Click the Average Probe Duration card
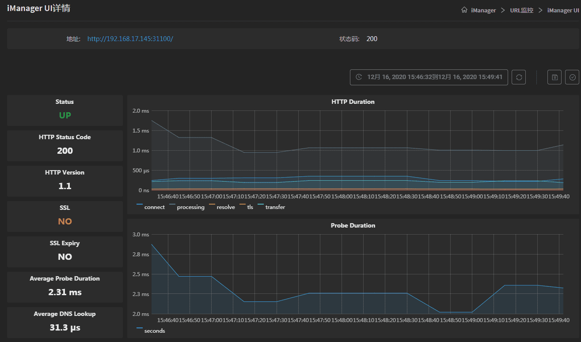 coord(65,287)
